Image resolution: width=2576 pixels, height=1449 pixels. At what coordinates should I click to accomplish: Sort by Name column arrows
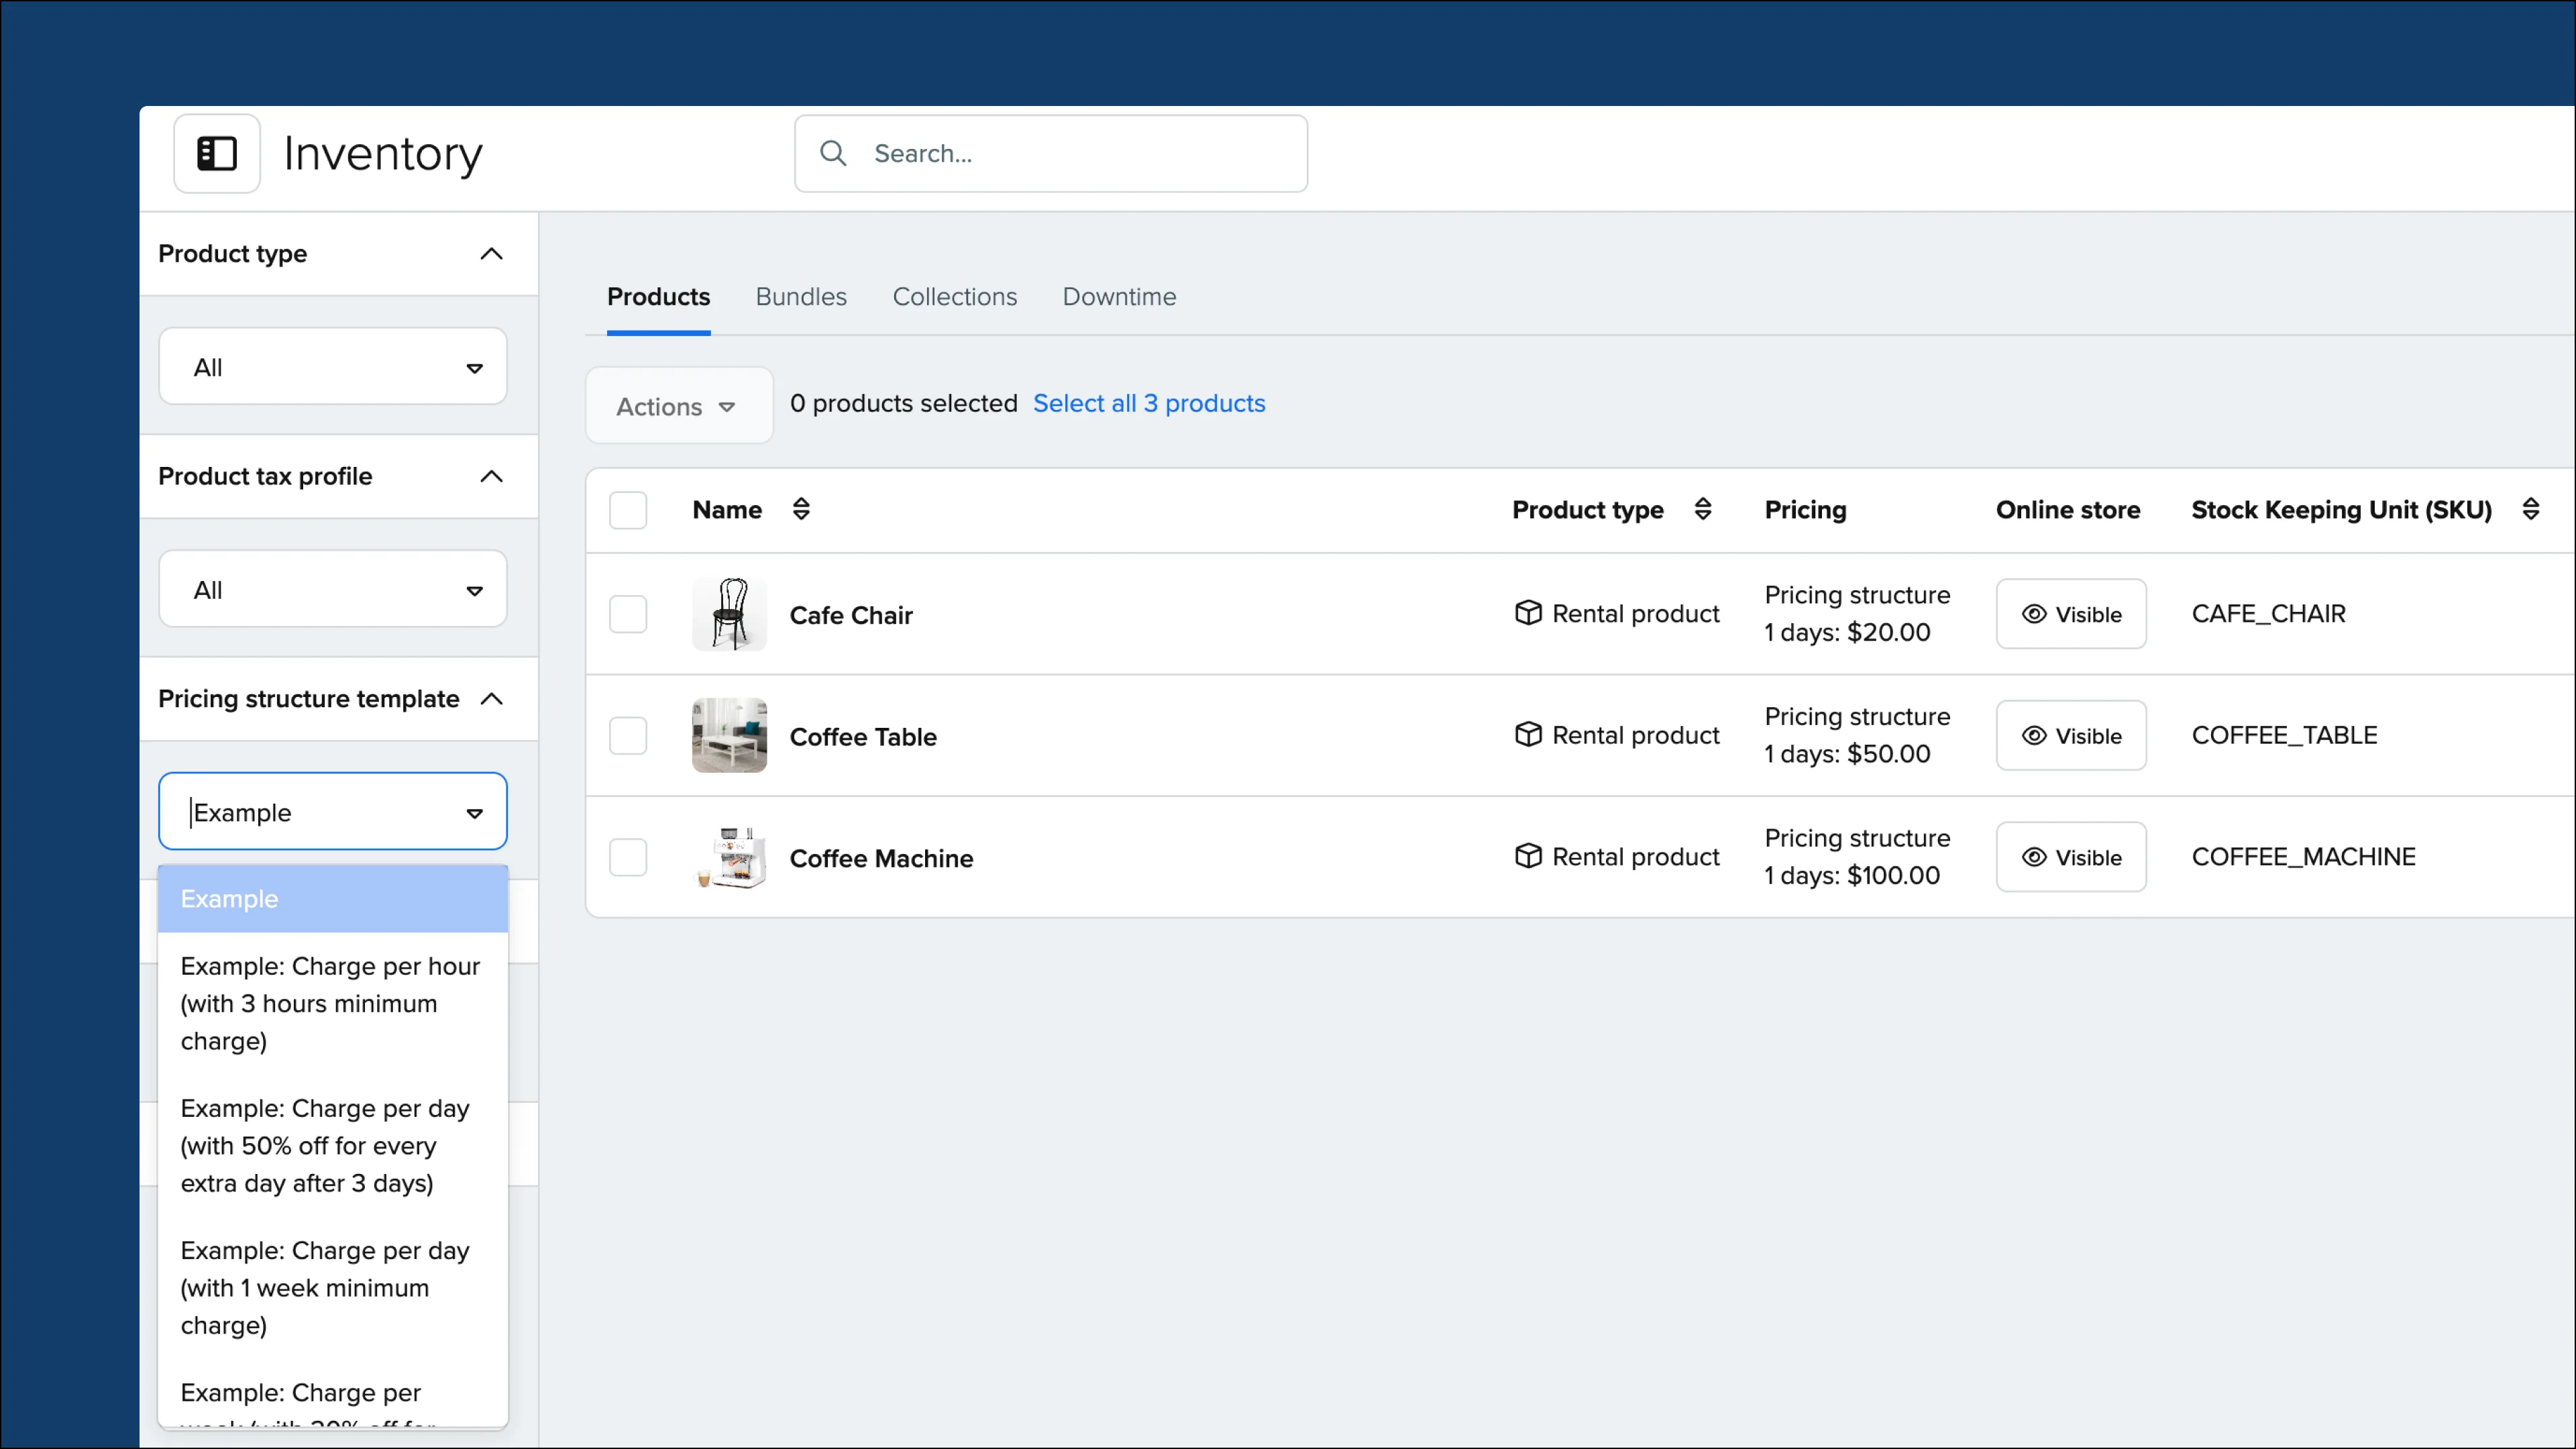801,509
